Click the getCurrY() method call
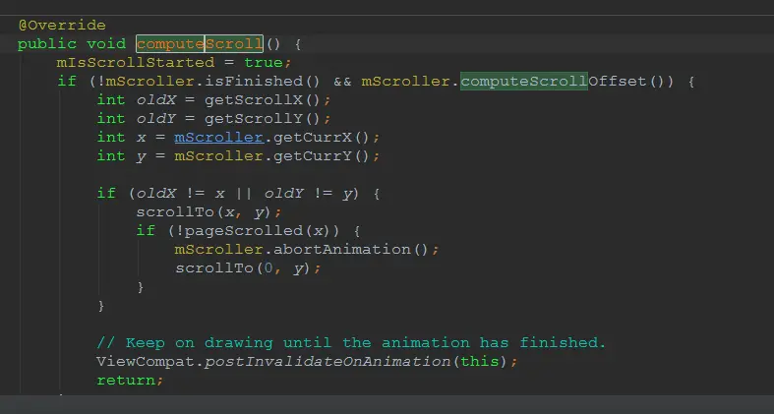The width and height of the screenshot is (774, 414). (x=321, y=156)
